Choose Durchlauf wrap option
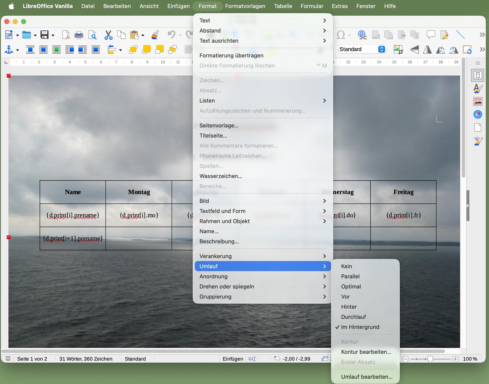The height and width of the screenshot is (384, 489). pyautogui.click(x=353, y=317)
